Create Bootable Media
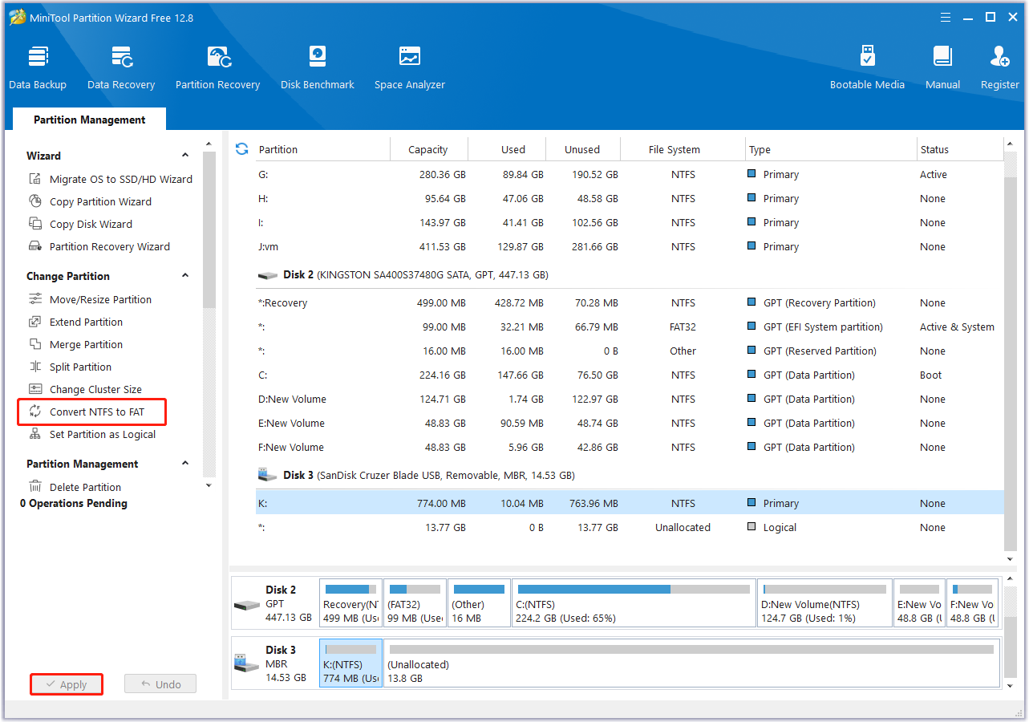Screen dimensions: 1029x722 (x=867, y=68)
